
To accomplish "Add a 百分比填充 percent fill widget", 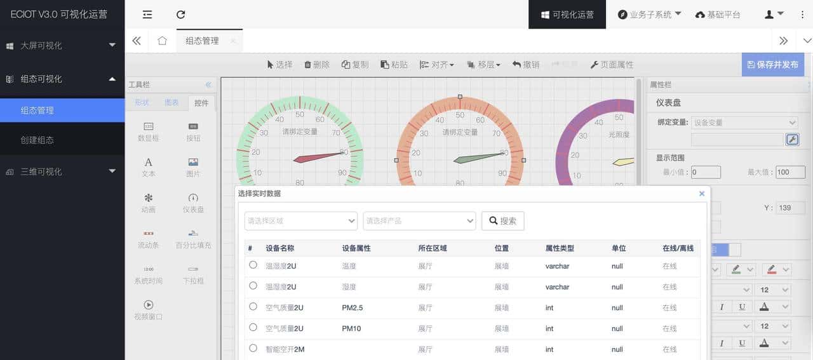I will 193,239.
